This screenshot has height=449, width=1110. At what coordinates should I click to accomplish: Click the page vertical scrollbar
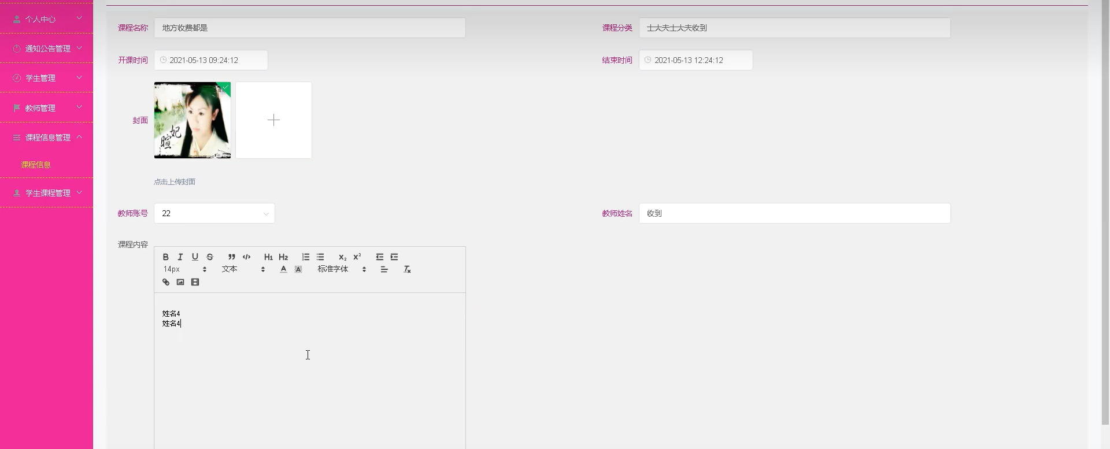1105,211
